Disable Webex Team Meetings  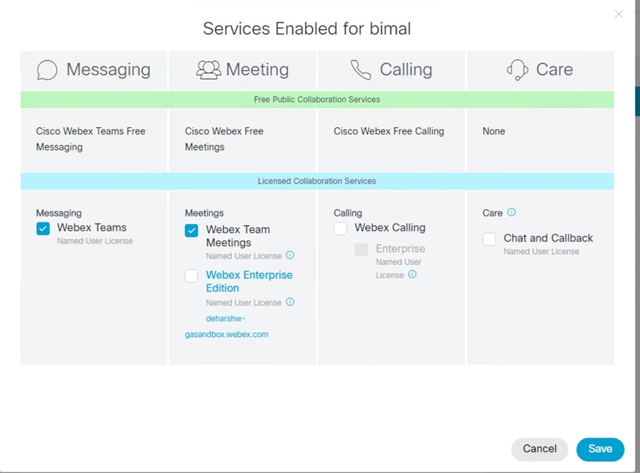point(191,231)
